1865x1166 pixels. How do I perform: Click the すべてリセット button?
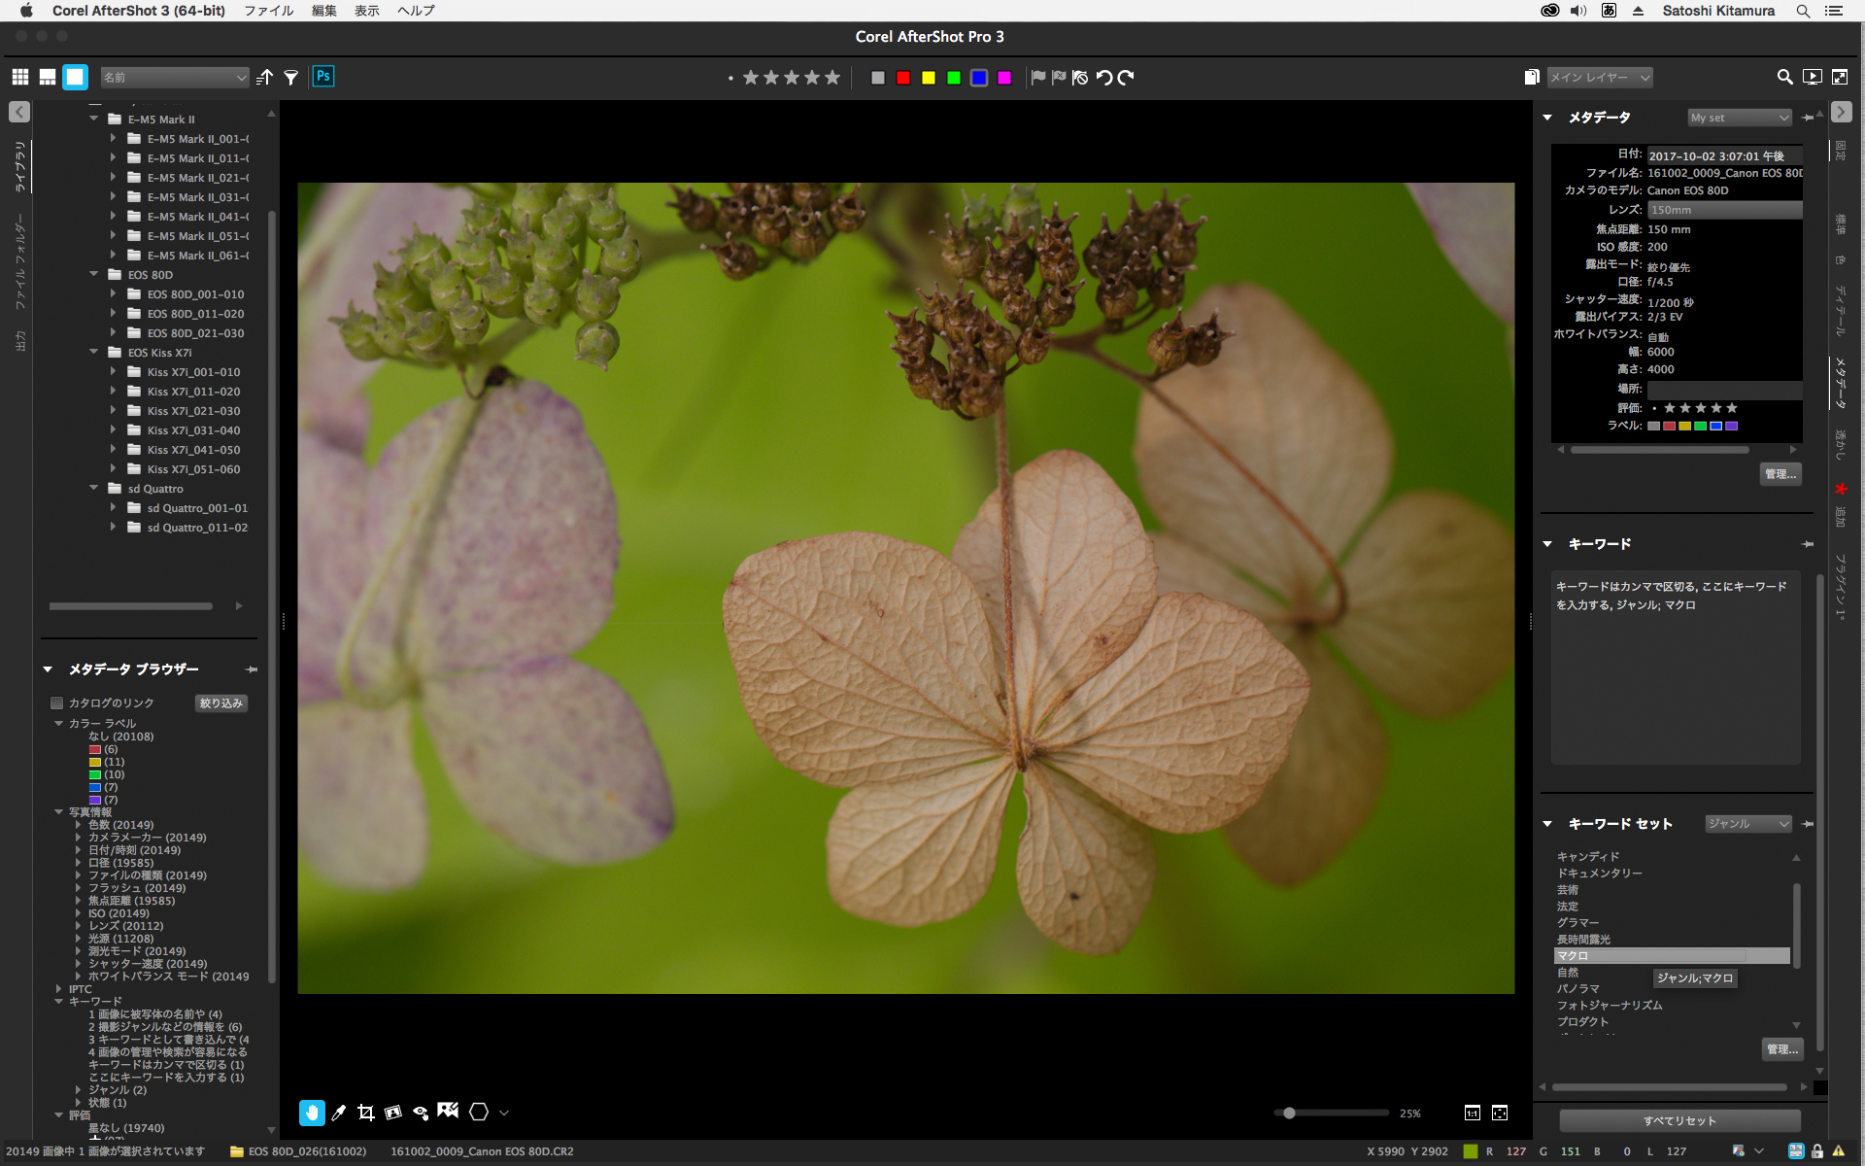(1679, 1120)
